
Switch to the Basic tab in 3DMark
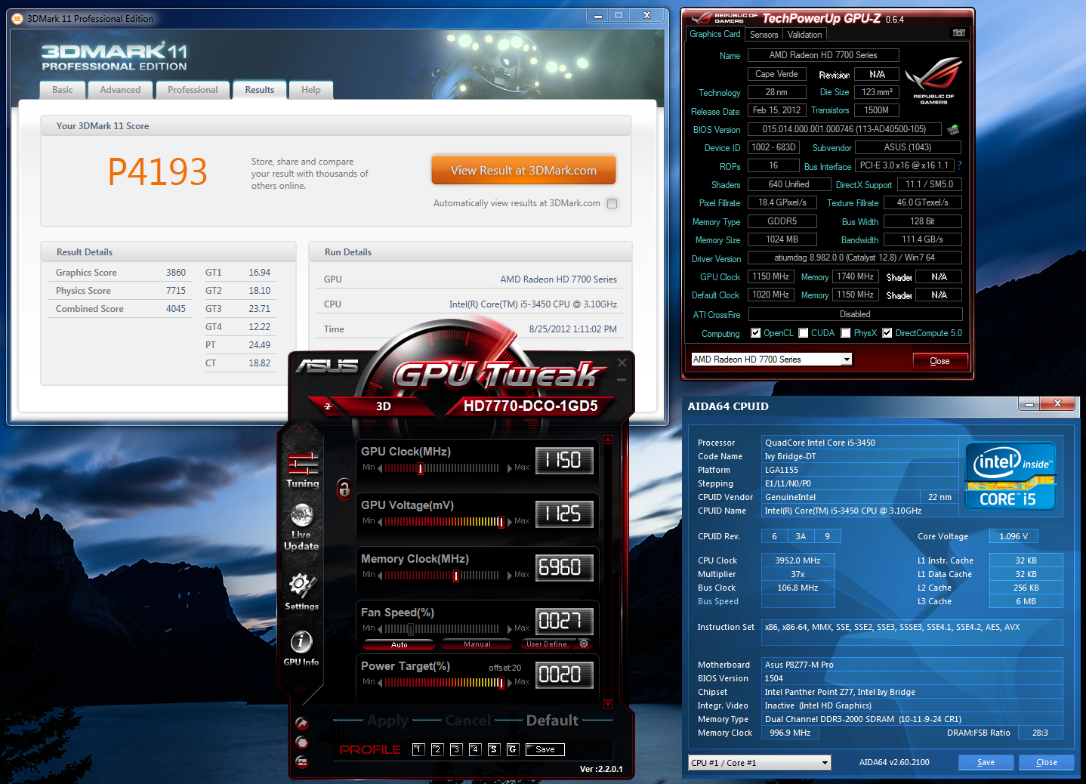pyautogui.click(x=63, y=90)
